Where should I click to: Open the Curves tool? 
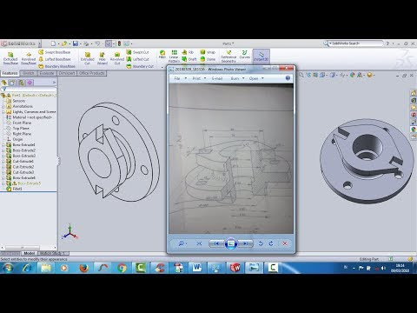(x=245, y=55)
